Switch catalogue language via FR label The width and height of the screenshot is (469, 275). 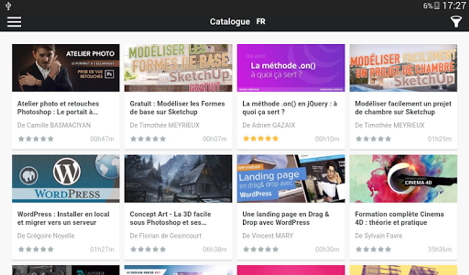(x=261, y=22)
